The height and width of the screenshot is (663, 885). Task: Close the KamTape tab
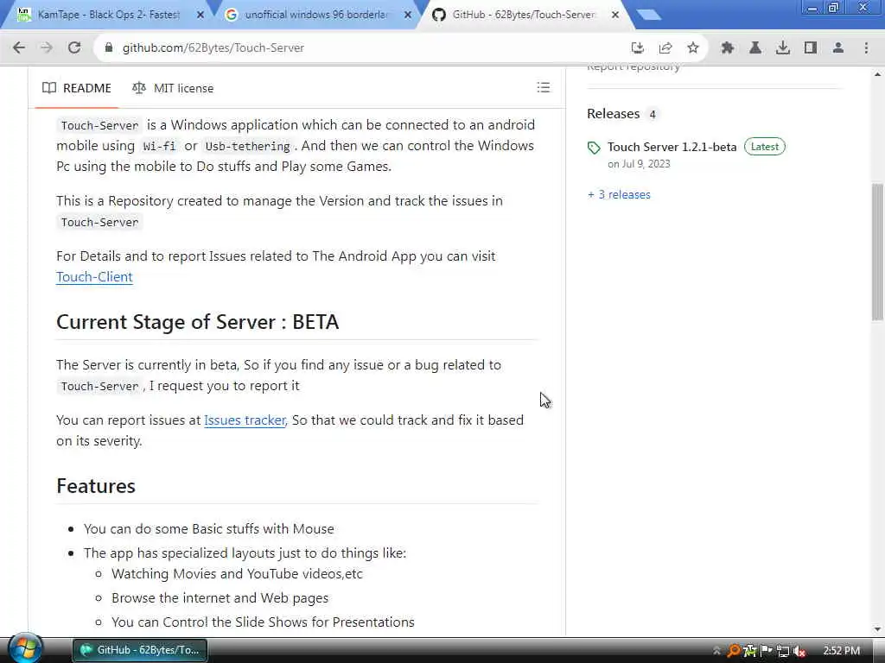coord(200,16)
